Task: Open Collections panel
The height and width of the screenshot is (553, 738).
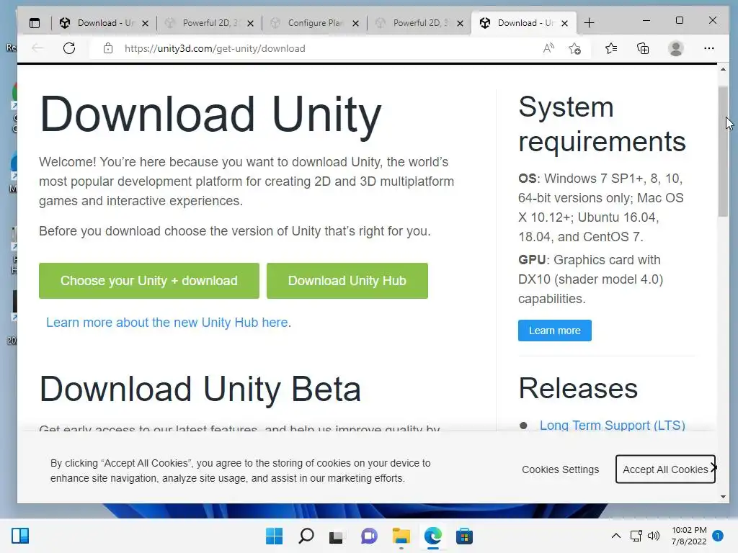Action: click(643, 48)
